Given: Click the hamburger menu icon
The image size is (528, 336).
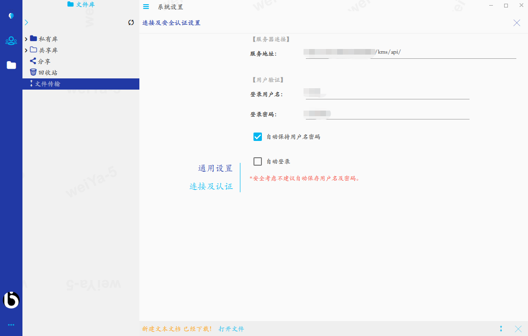Looking at the screenshot, I should point(146,7).
